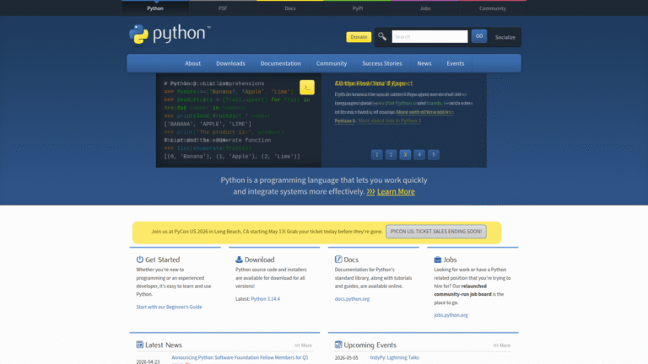
Task: Click the Upcoming Events calendar icon
Action: [x=338, y=345]
